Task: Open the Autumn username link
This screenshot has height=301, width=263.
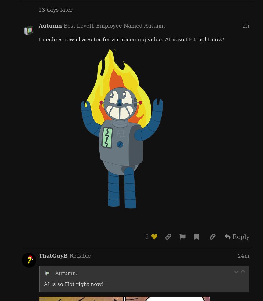Action: click(50, 26)
